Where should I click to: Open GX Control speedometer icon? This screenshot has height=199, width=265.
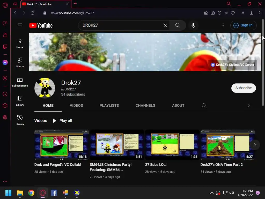5,23
